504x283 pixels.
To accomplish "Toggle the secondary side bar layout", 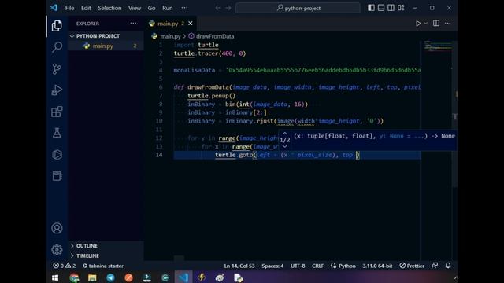I will click(391, 8).
